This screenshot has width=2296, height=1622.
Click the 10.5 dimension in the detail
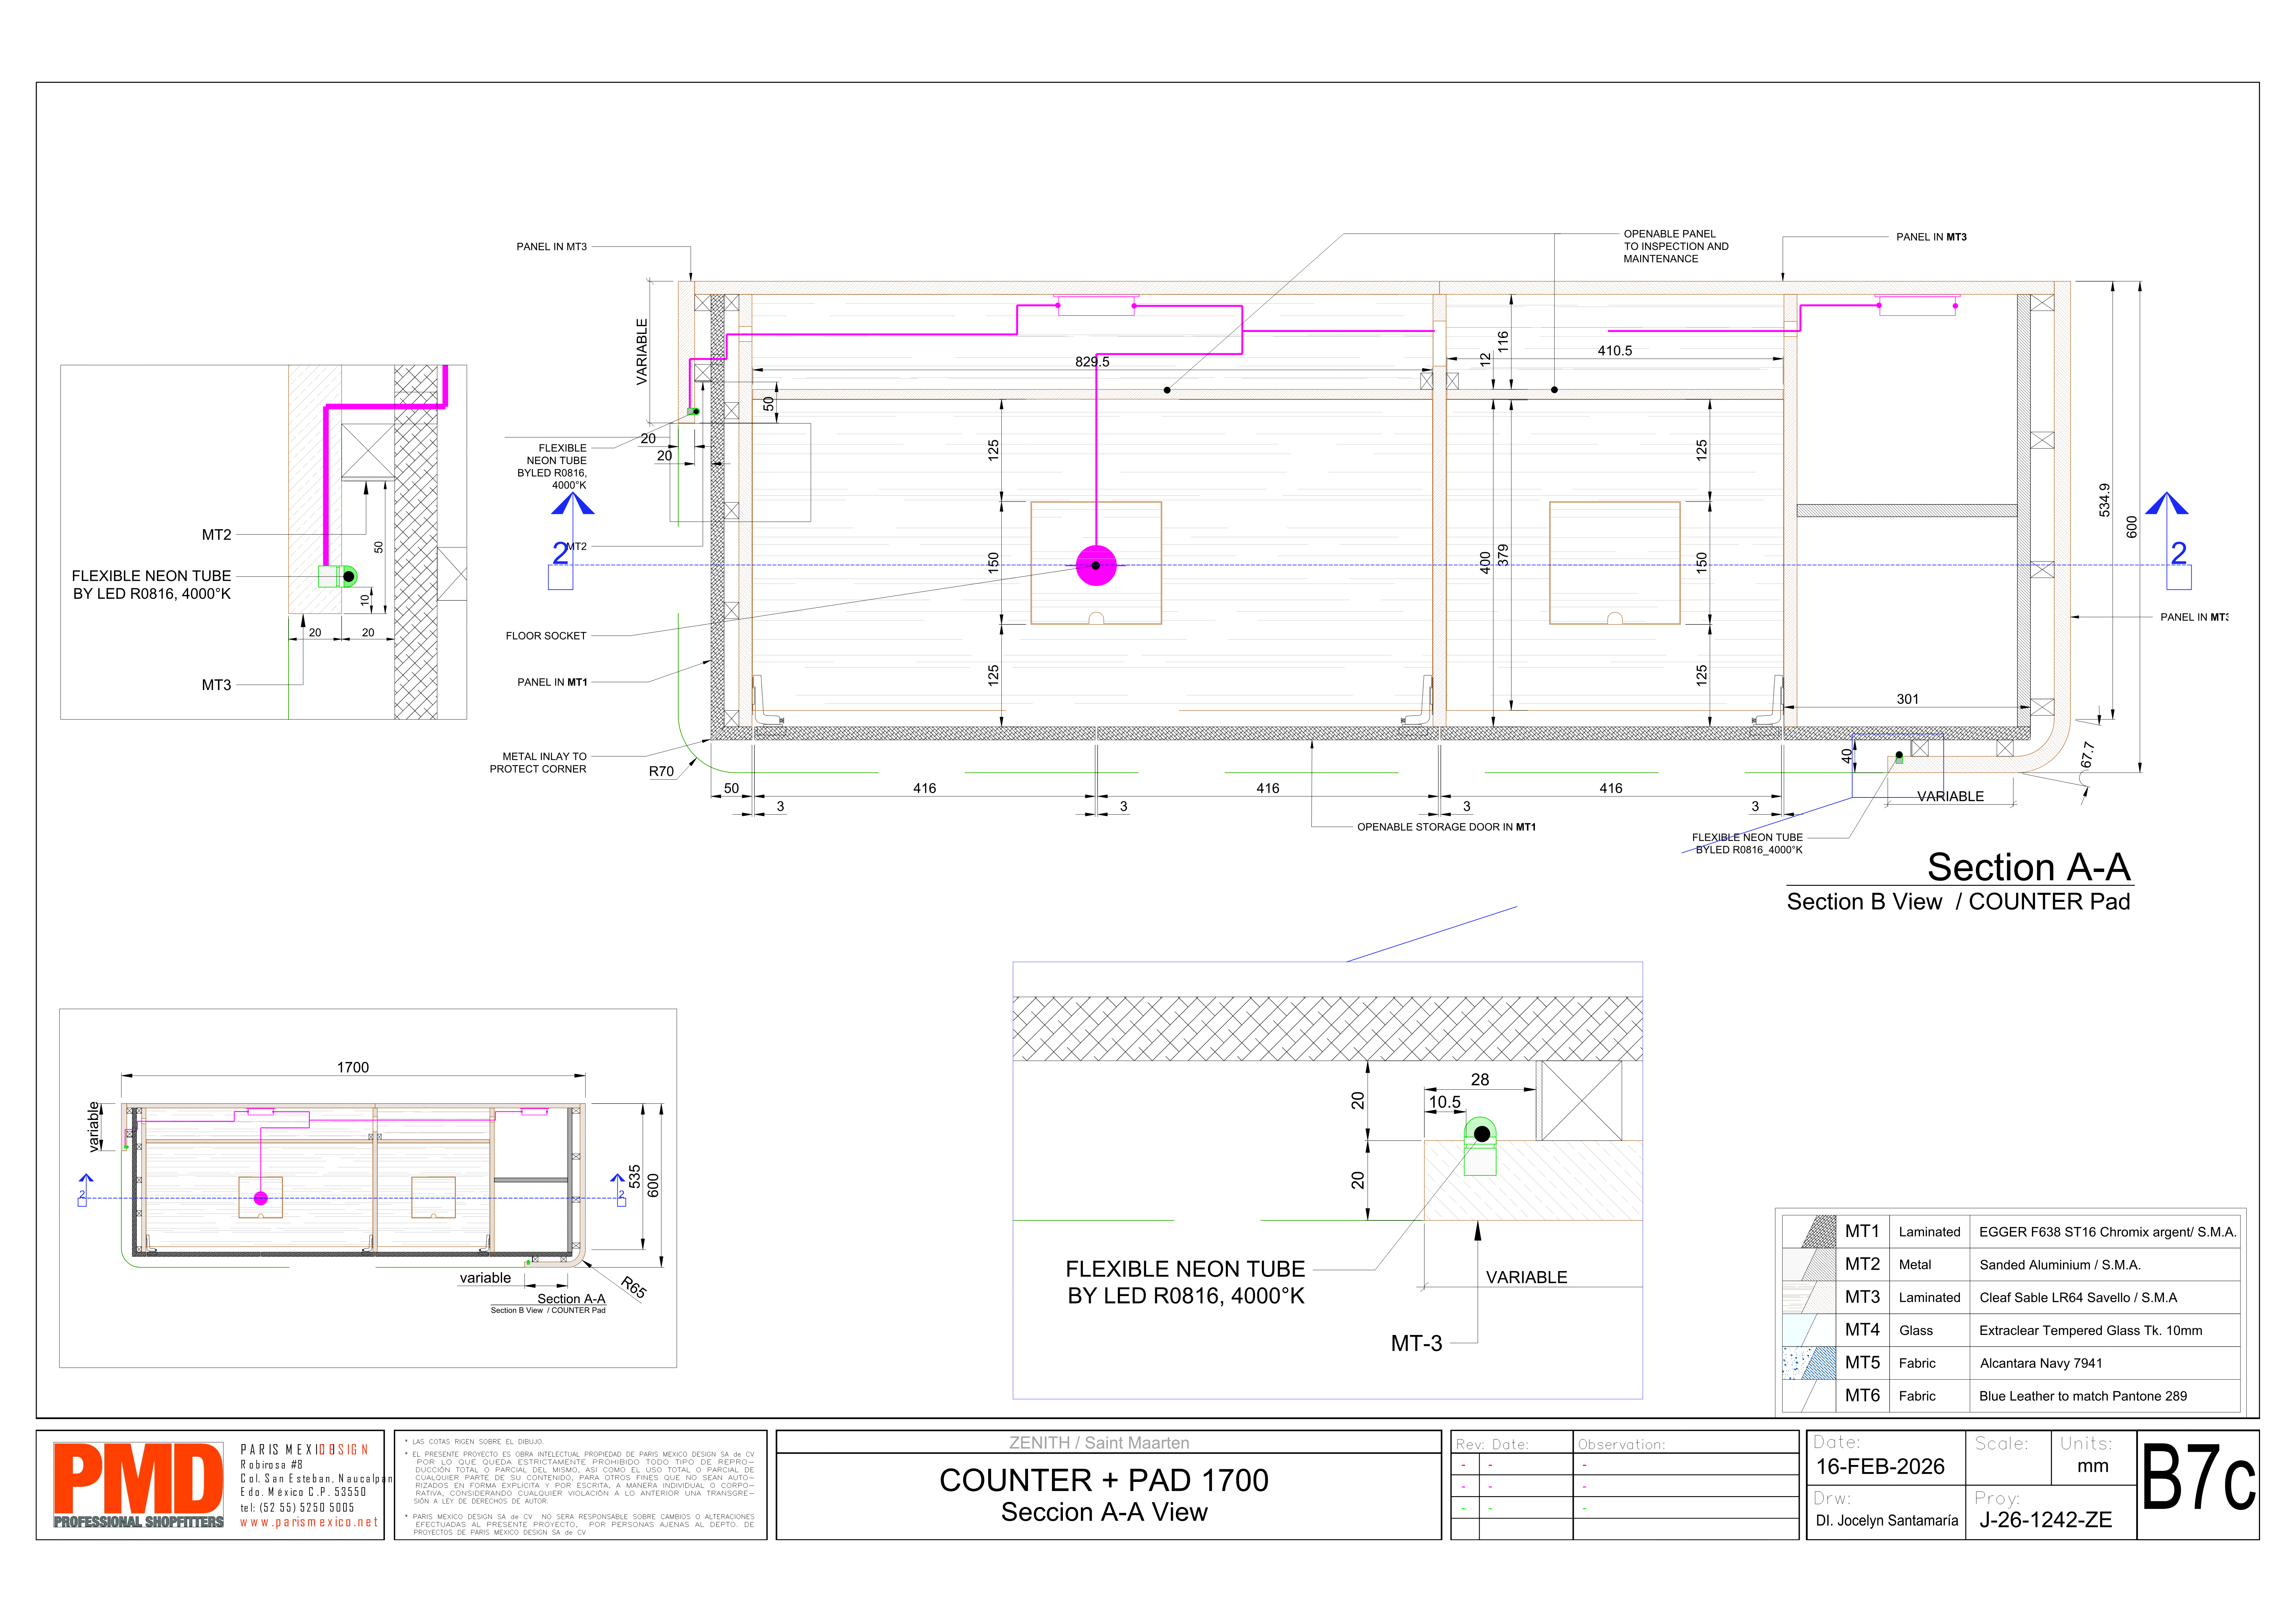[1445, 1102]
